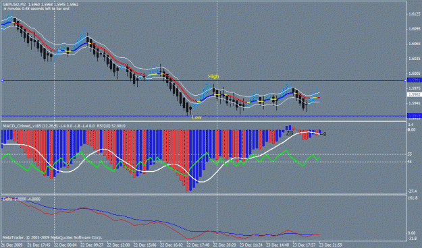Click the 0.00 scale value in Delta window
This screenshot has width=422, height=248.
click(411, 233)
